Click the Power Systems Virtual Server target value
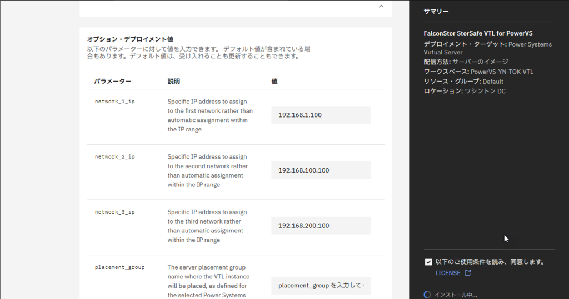Screen dimensions: 569x299 [x=488, y=48]
